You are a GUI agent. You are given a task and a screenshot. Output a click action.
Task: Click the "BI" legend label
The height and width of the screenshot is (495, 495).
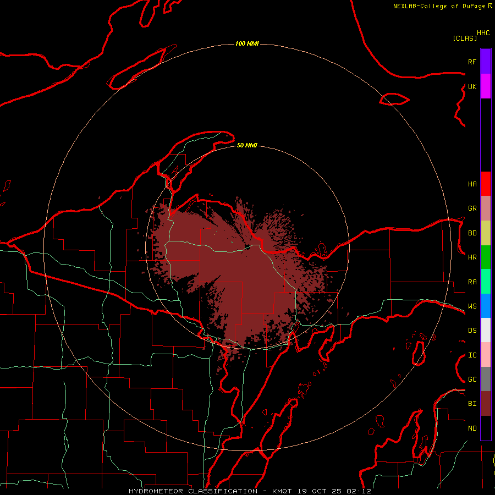(472, 404)
